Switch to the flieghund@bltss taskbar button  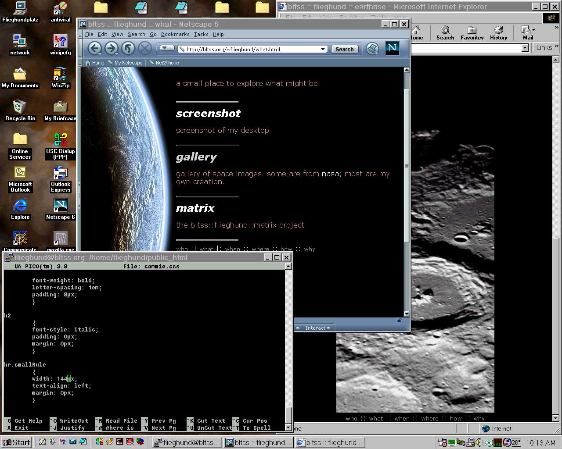point(187,442)
